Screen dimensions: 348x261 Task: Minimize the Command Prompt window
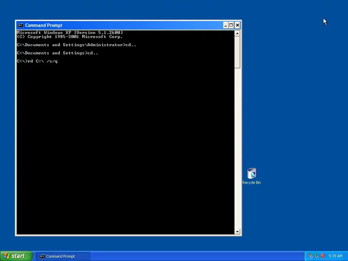coord(226,25)
